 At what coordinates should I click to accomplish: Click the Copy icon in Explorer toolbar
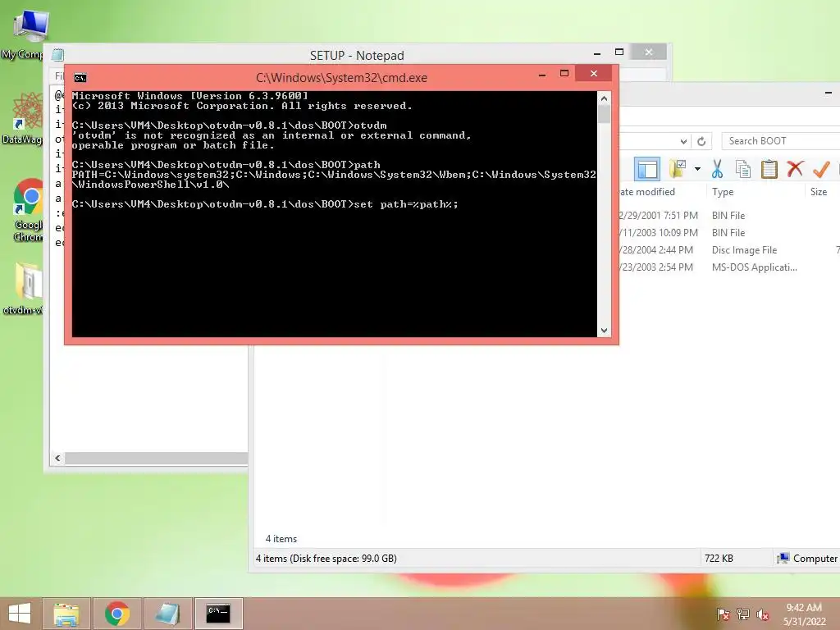point(742,169)
